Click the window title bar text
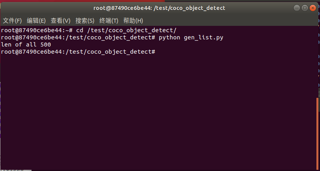Image resolution: width=320 pixels, height=171 pixels. pyautogui.click(x=160, y=8)
